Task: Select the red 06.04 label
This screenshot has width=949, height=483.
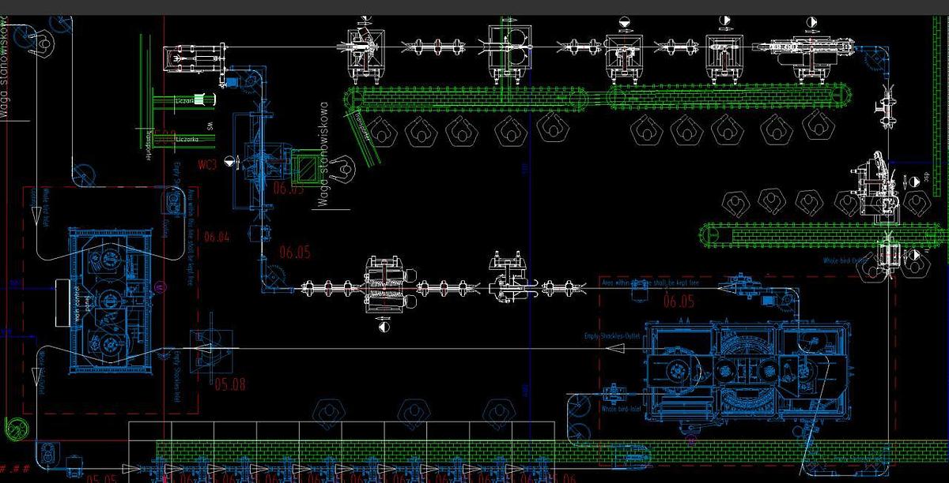Action: click(x=217, y=237)
